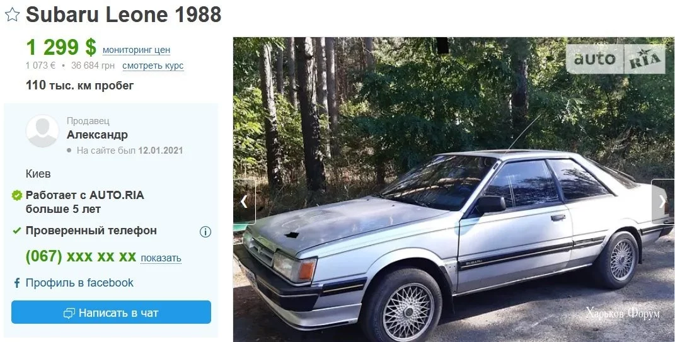The height and width of the screenshot is (342, 675).
Task: Reveal phone number via показать
Action: (161, 258)
